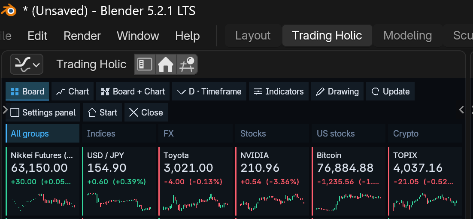Select the Trading Holic workspace tab
Screen dimensions: 473x219
(x=327, y=36)
